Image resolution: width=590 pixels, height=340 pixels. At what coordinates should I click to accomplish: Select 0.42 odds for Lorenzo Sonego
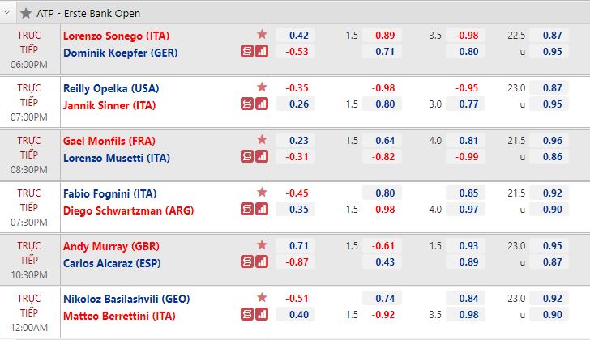(x=295, y=36)
